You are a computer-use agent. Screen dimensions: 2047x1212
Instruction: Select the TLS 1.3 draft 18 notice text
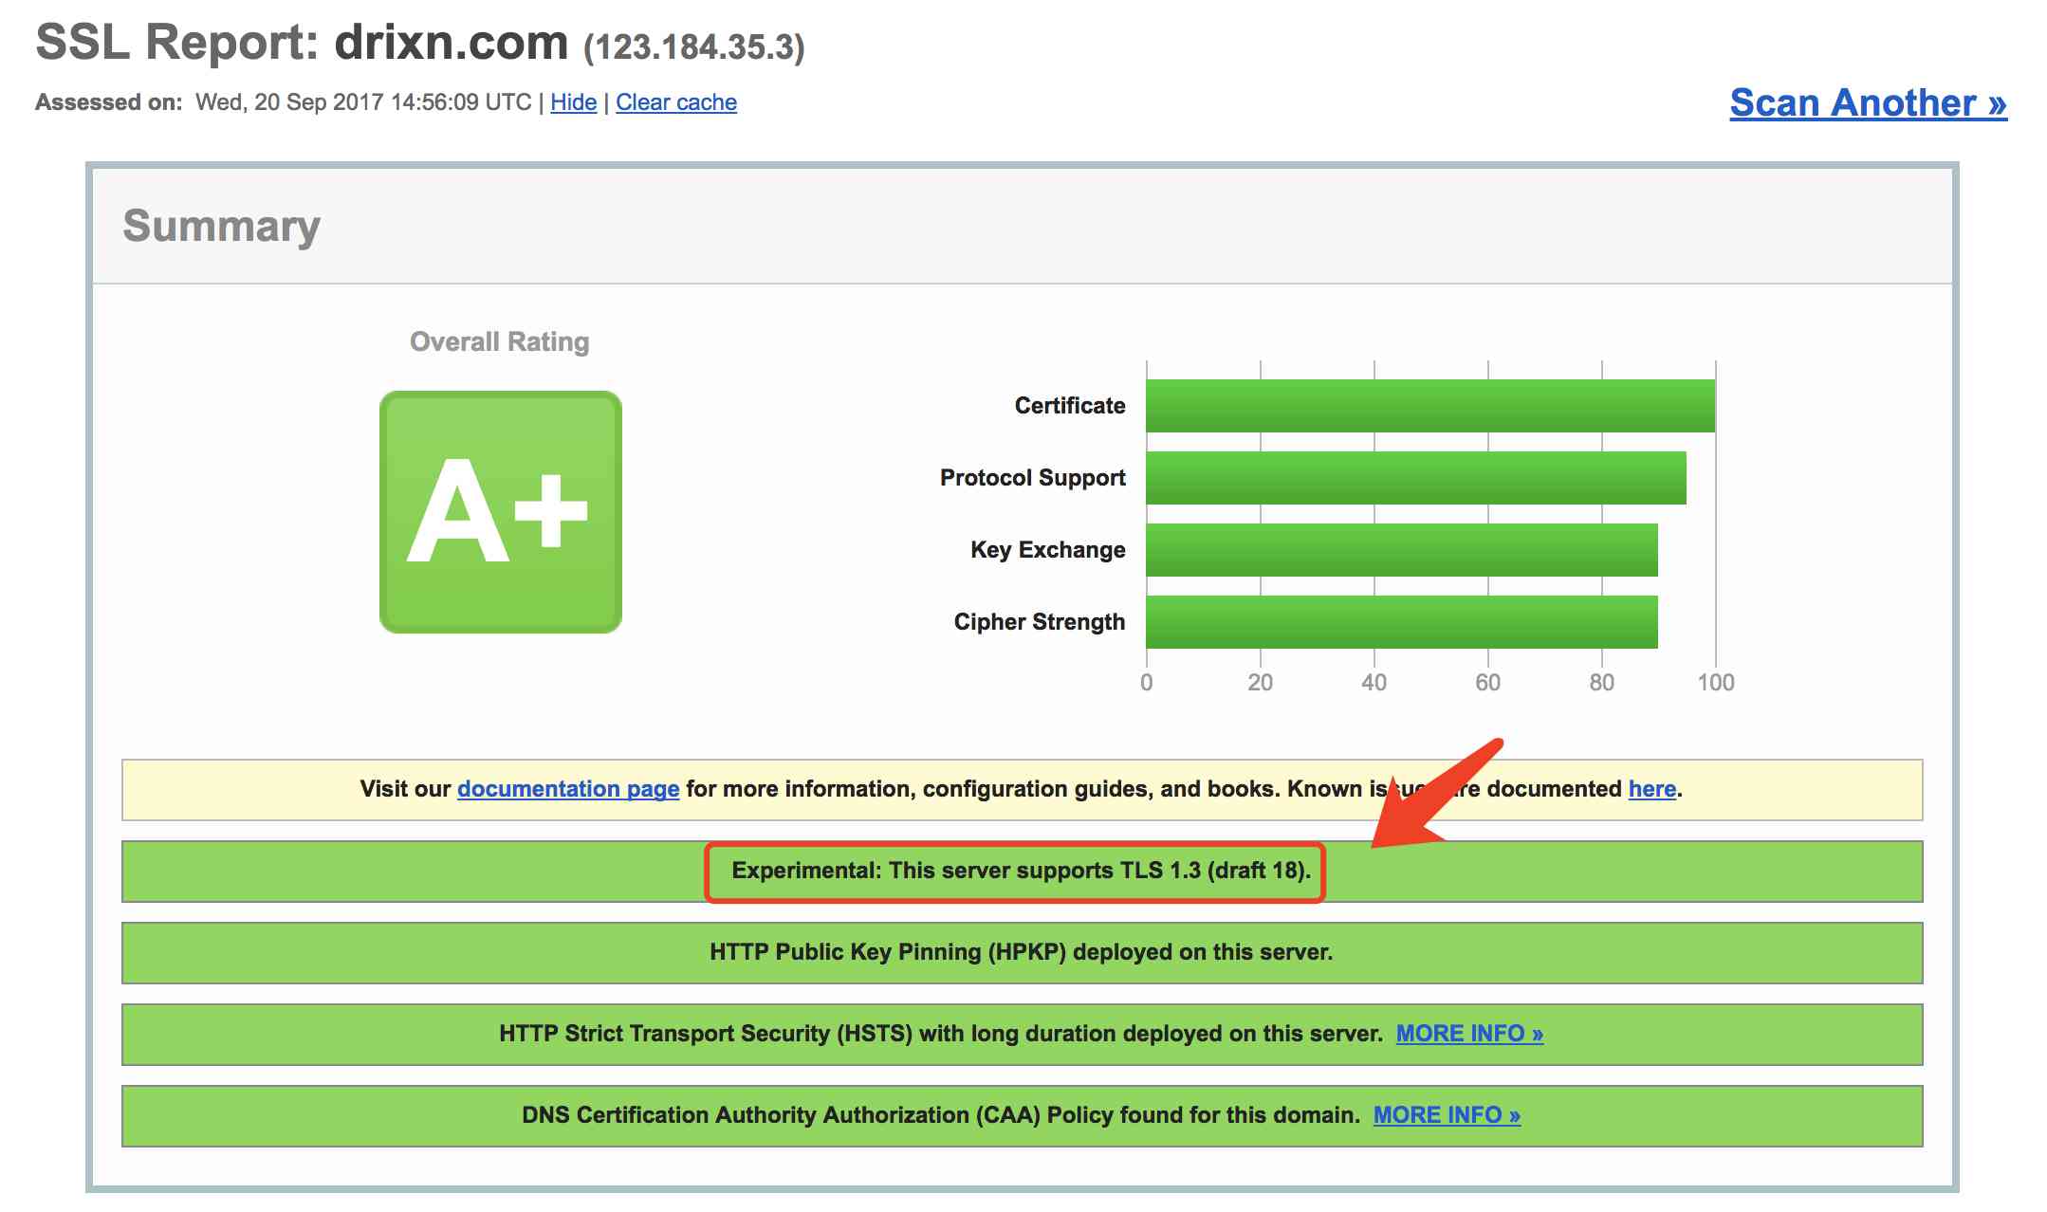point(1022,871)
